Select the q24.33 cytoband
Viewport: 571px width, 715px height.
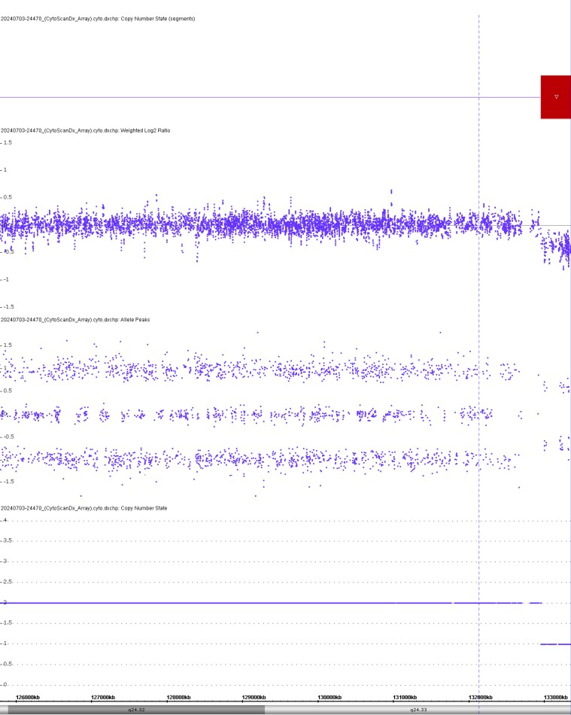(x=418, y=710)
